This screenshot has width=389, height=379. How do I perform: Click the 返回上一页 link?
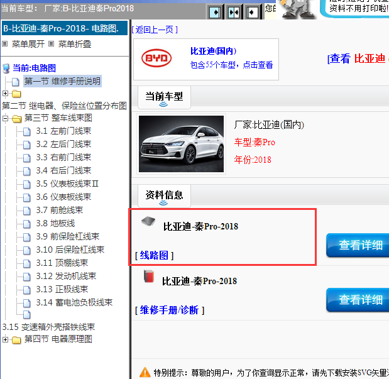coord(155,30)
